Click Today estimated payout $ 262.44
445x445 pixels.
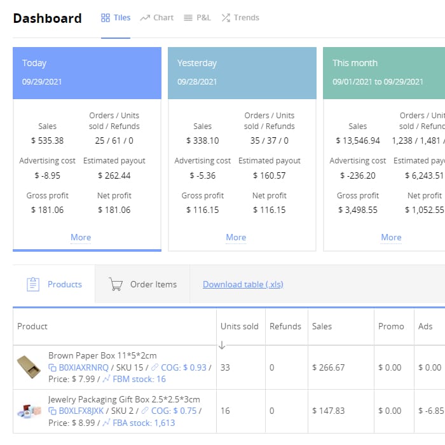(114, 175)
